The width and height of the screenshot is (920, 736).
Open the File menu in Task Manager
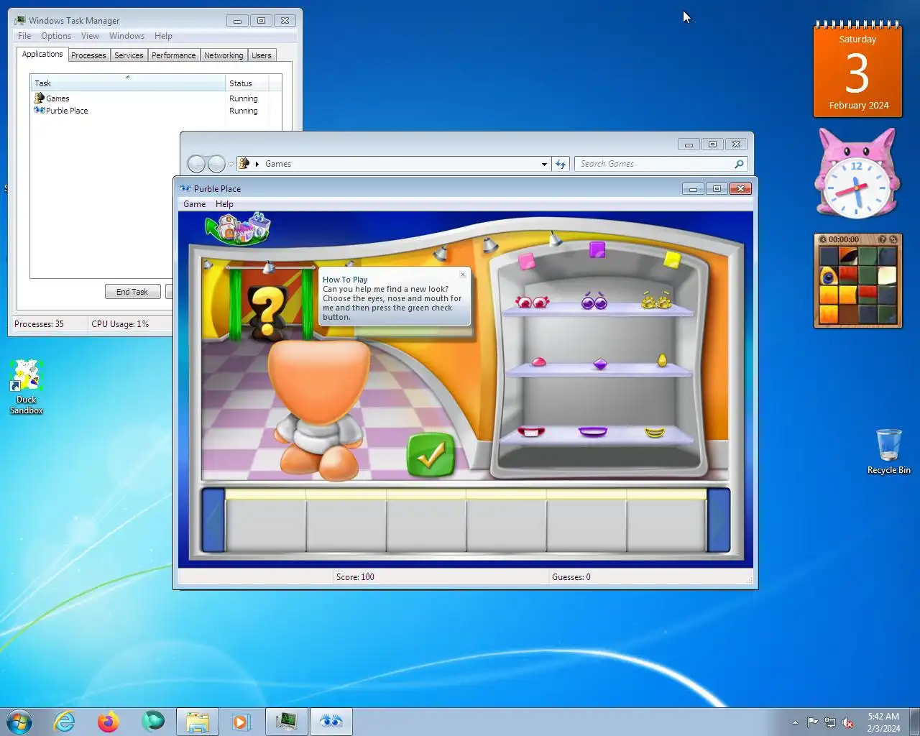[24, 36]
